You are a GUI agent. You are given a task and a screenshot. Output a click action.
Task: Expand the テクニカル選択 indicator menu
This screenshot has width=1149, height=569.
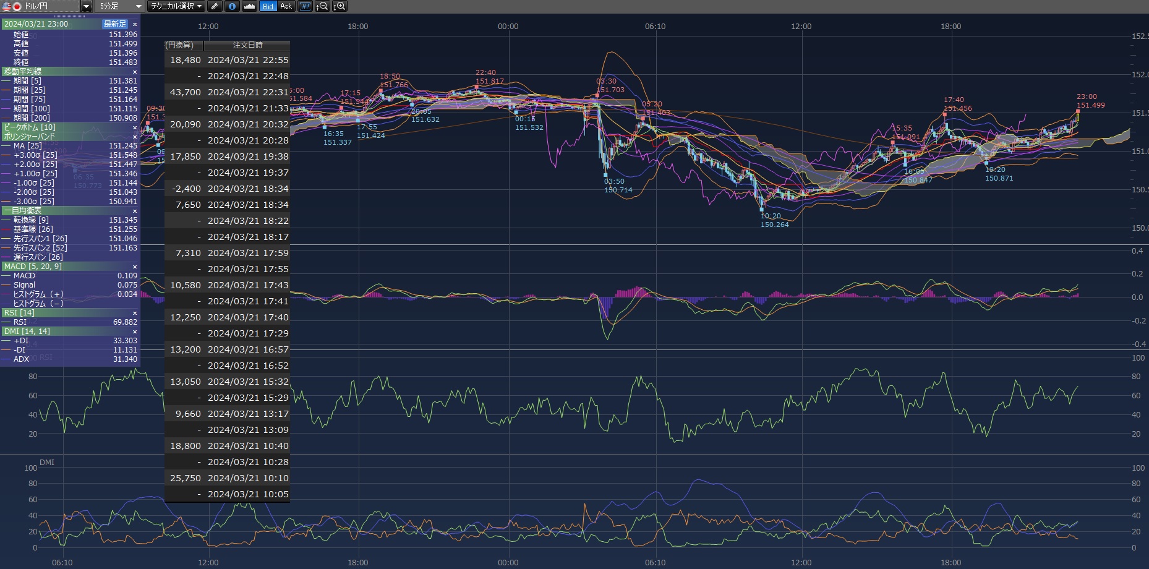click(176, 6)
